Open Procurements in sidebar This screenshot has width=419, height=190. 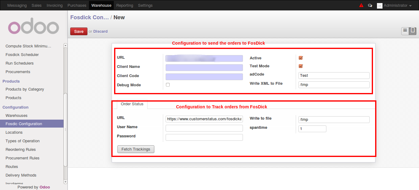click(18, 72)
